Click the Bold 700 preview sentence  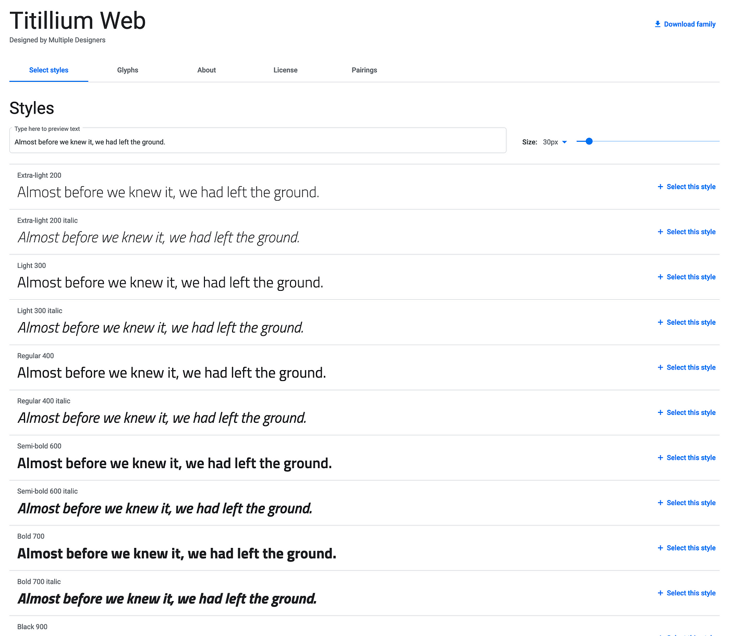coord(177,554)
